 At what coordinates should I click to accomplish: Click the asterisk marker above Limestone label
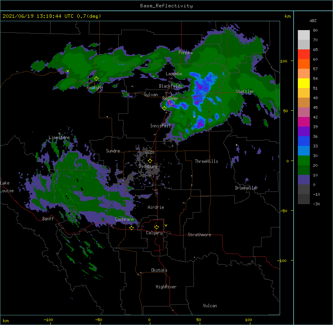click(59, 134)
